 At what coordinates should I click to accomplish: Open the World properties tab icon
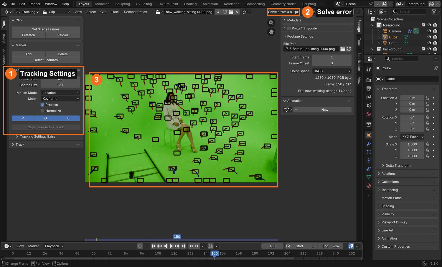pos(369,114)
